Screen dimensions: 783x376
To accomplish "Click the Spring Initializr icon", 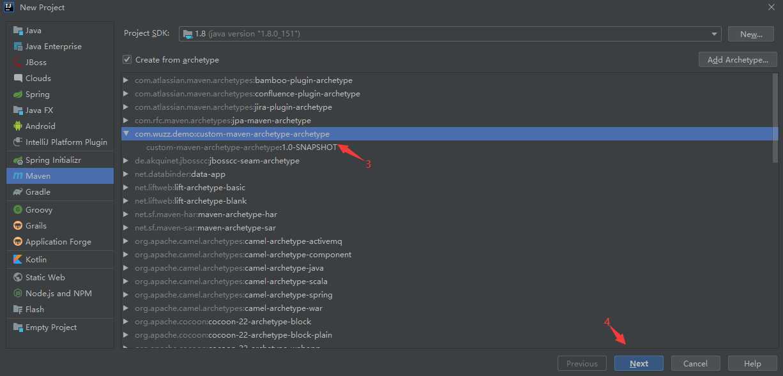I will point(18,160).
